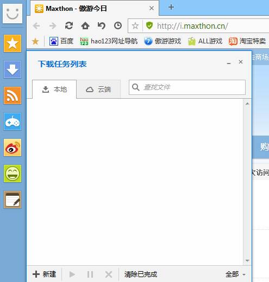Switch to the 云端 cloud tab
Image resolution: width=269 pixels, height=282 pixels.
coord(98,89)
